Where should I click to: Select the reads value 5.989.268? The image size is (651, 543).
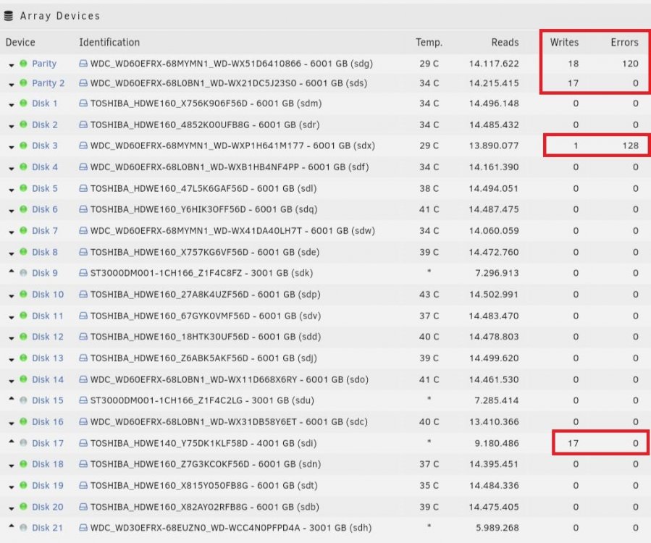pos(497,528)
